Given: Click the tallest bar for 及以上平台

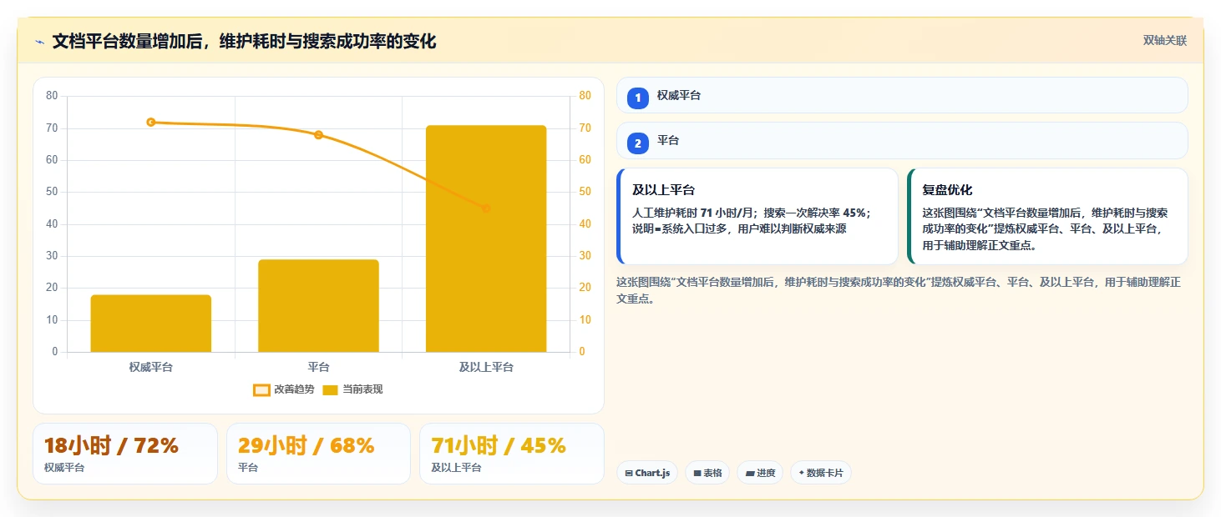Looking at the screenshot, I should click(x=486, y=238).
